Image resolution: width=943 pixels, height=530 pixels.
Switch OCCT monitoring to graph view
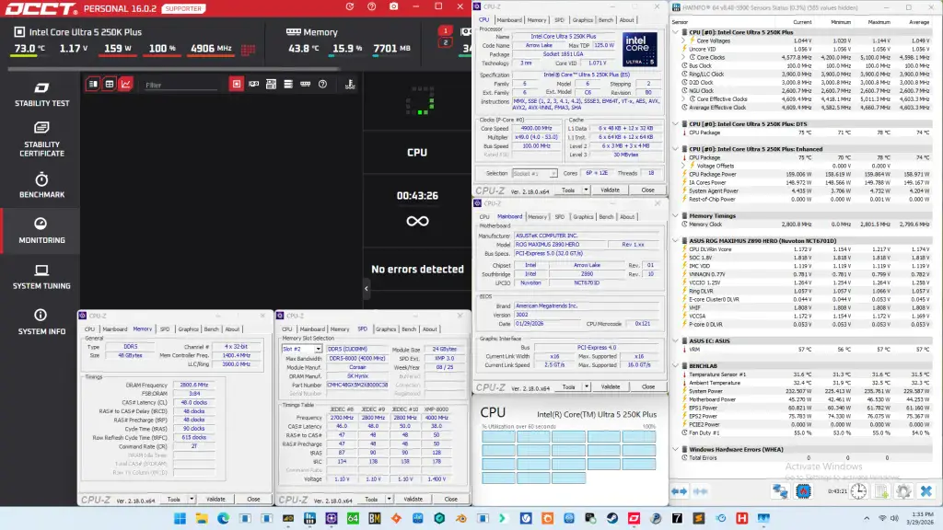(125, 84)
